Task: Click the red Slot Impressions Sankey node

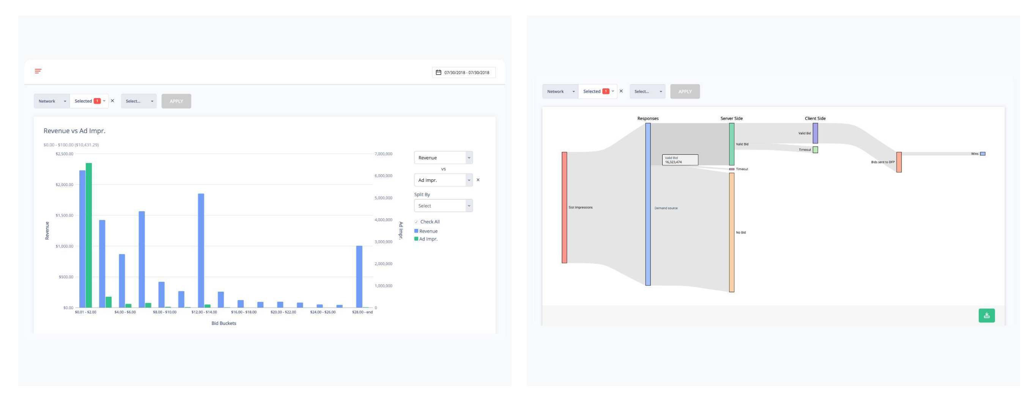Action: coord(564,207)
